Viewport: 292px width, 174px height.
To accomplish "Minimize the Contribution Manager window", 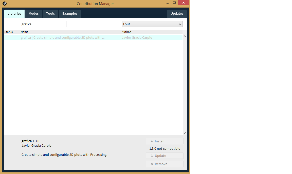I will tap(167, 3).
